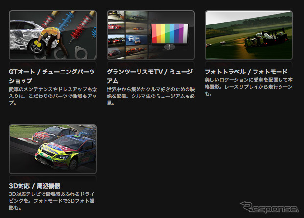
Task: Click heading 3D対応 / 周辺機器
Action: (34, 186)
